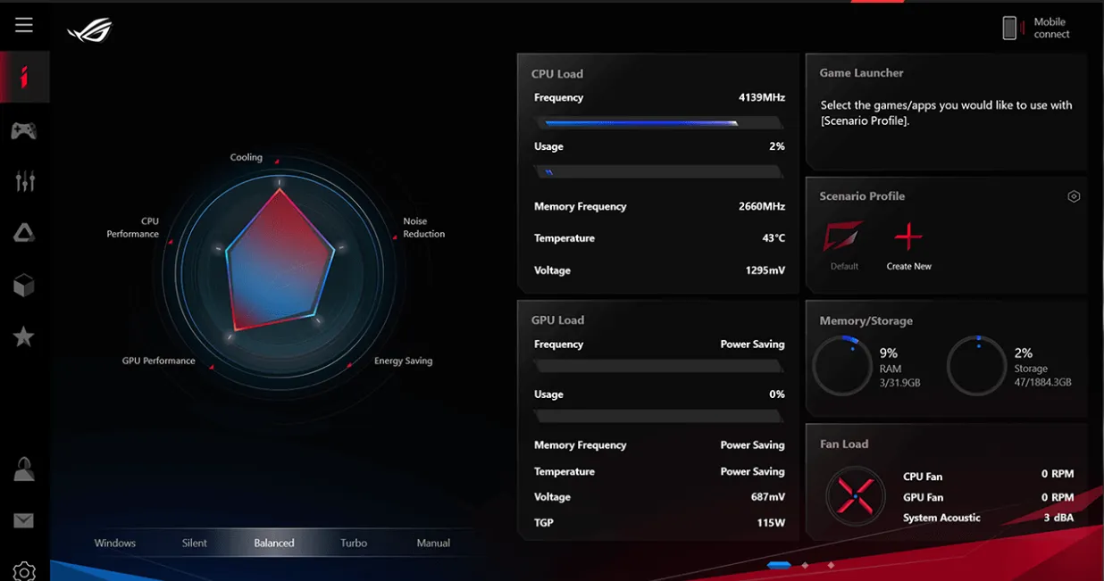Click the 2660MHz memory frequency value
The height and width of the screenshot is (581, 1104).
pyautogui.click(x=762, y=206)
